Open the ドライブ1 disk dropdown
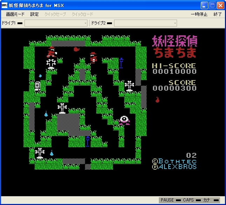 [56, 23]
